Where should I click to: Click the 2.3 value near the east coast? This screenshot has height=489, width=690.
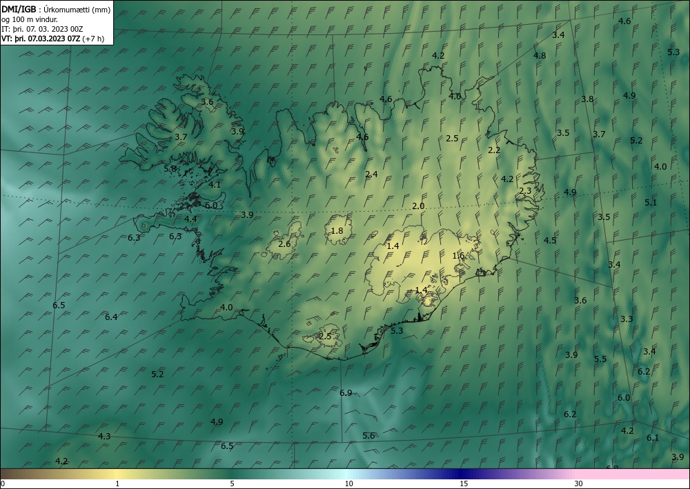click(x=525, y=191)
